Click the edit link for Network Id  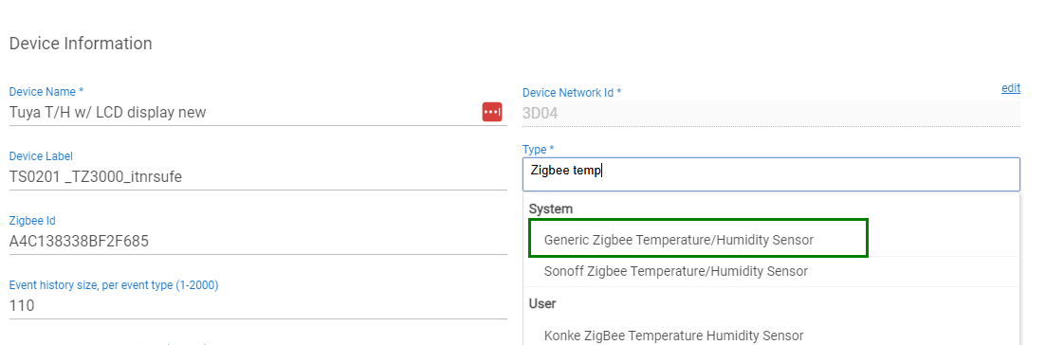click(1010, 88)
